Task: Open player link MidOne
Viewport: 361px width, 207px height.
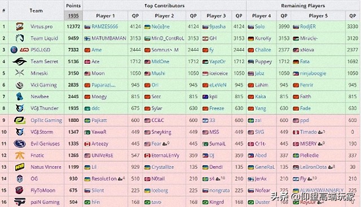Action: click(x=160, y=61)
